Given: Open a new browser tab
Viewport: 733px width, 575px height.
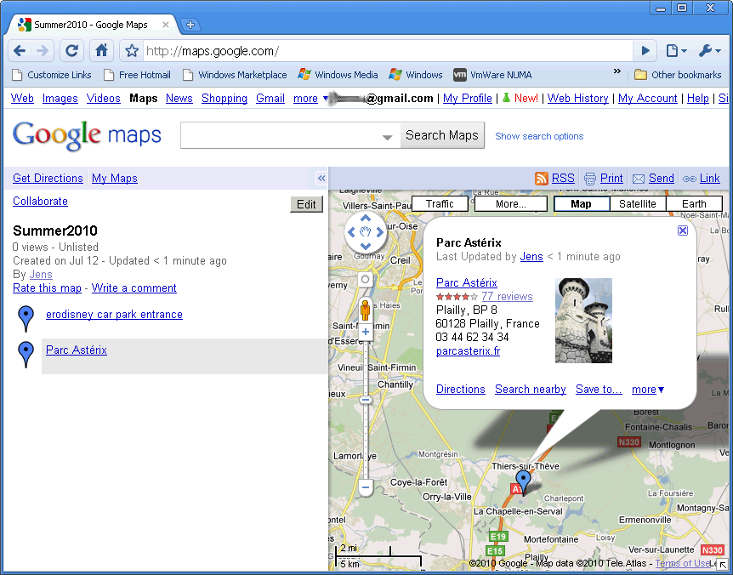Looking at the screenshot, I should 190,25.
